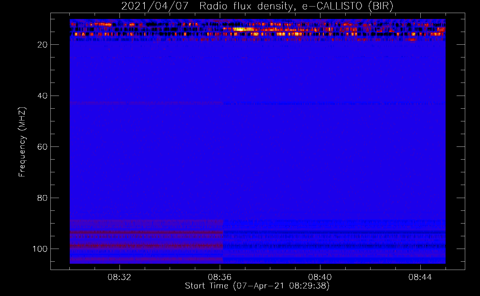The width and height of the screenshot is (480, 296).
Task: Click the 08:44 time tick label
Action: [x=420, y=277]
